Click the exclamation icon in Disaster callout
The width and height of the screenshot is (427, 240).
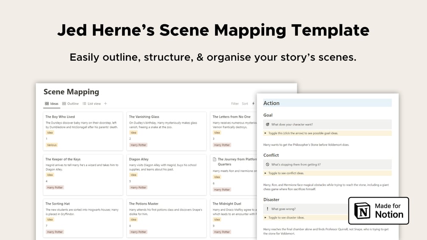267,209
